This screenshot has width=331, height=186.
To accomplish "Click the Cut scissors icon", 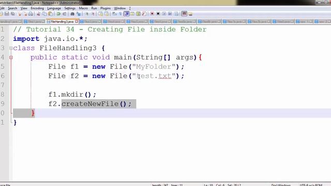I will (38, 14).
